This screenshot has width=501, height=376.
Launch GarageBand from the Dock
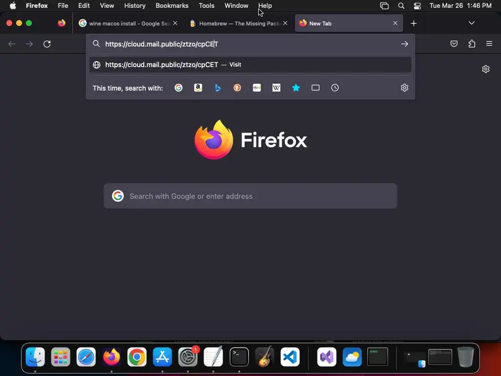coord(265,357)
